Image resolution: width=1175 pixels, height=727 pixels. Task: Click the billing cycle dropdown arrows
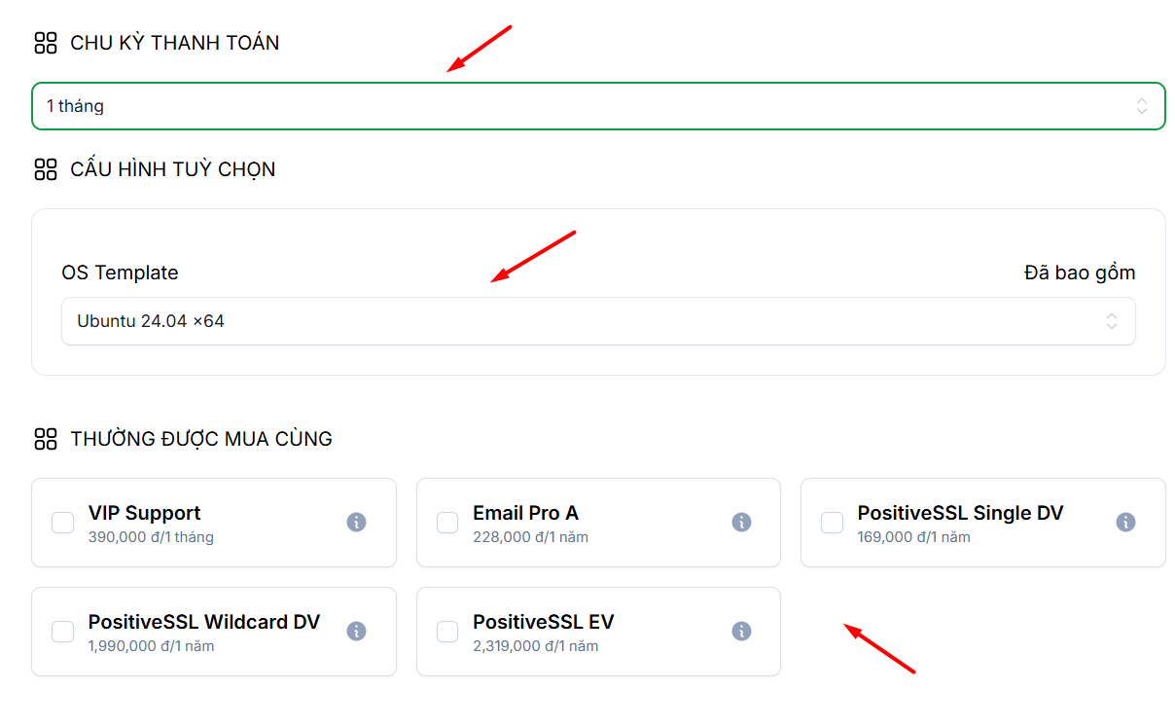pos(1142,106)
